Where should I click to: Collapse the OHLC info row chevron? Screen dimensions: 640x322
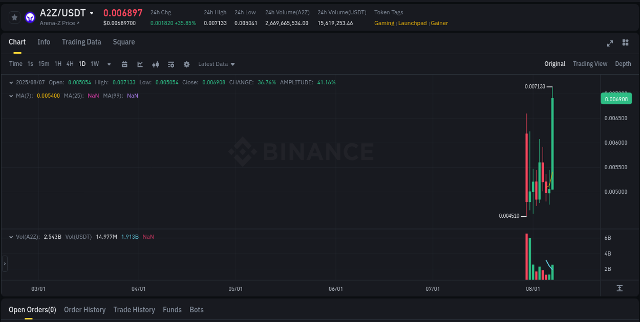[11, 82]
